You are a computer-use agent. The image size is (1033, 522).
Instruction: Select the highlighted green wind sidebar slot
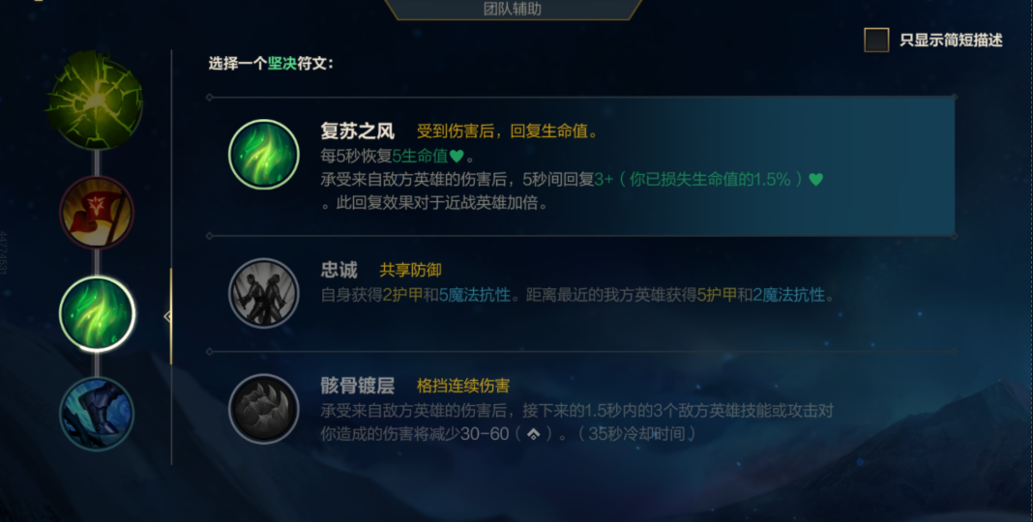click(97, 314)
